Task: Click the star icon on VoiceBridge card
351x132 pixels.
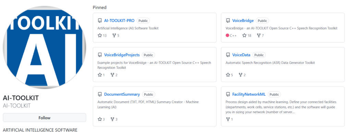Action: (x=244, y=36)
